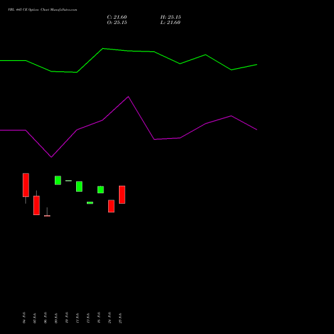Screen dimensions: 334x334
Task: Click the '04 Feb' date axis label
Action: pyautogui.click(x=24, y=317)
